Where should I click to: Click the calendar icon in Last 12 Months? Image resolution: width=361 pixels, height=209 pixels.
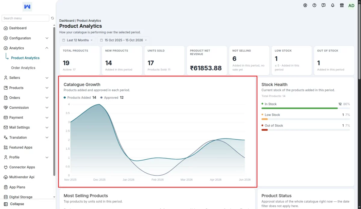(63, 40)
